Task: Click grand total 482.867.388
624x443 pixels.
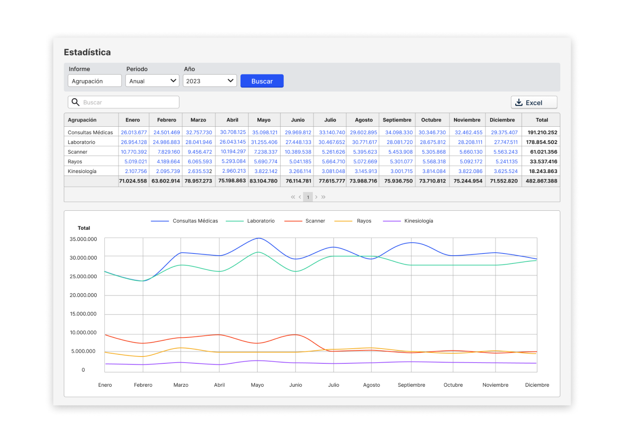Action: [x=542, y=181]
